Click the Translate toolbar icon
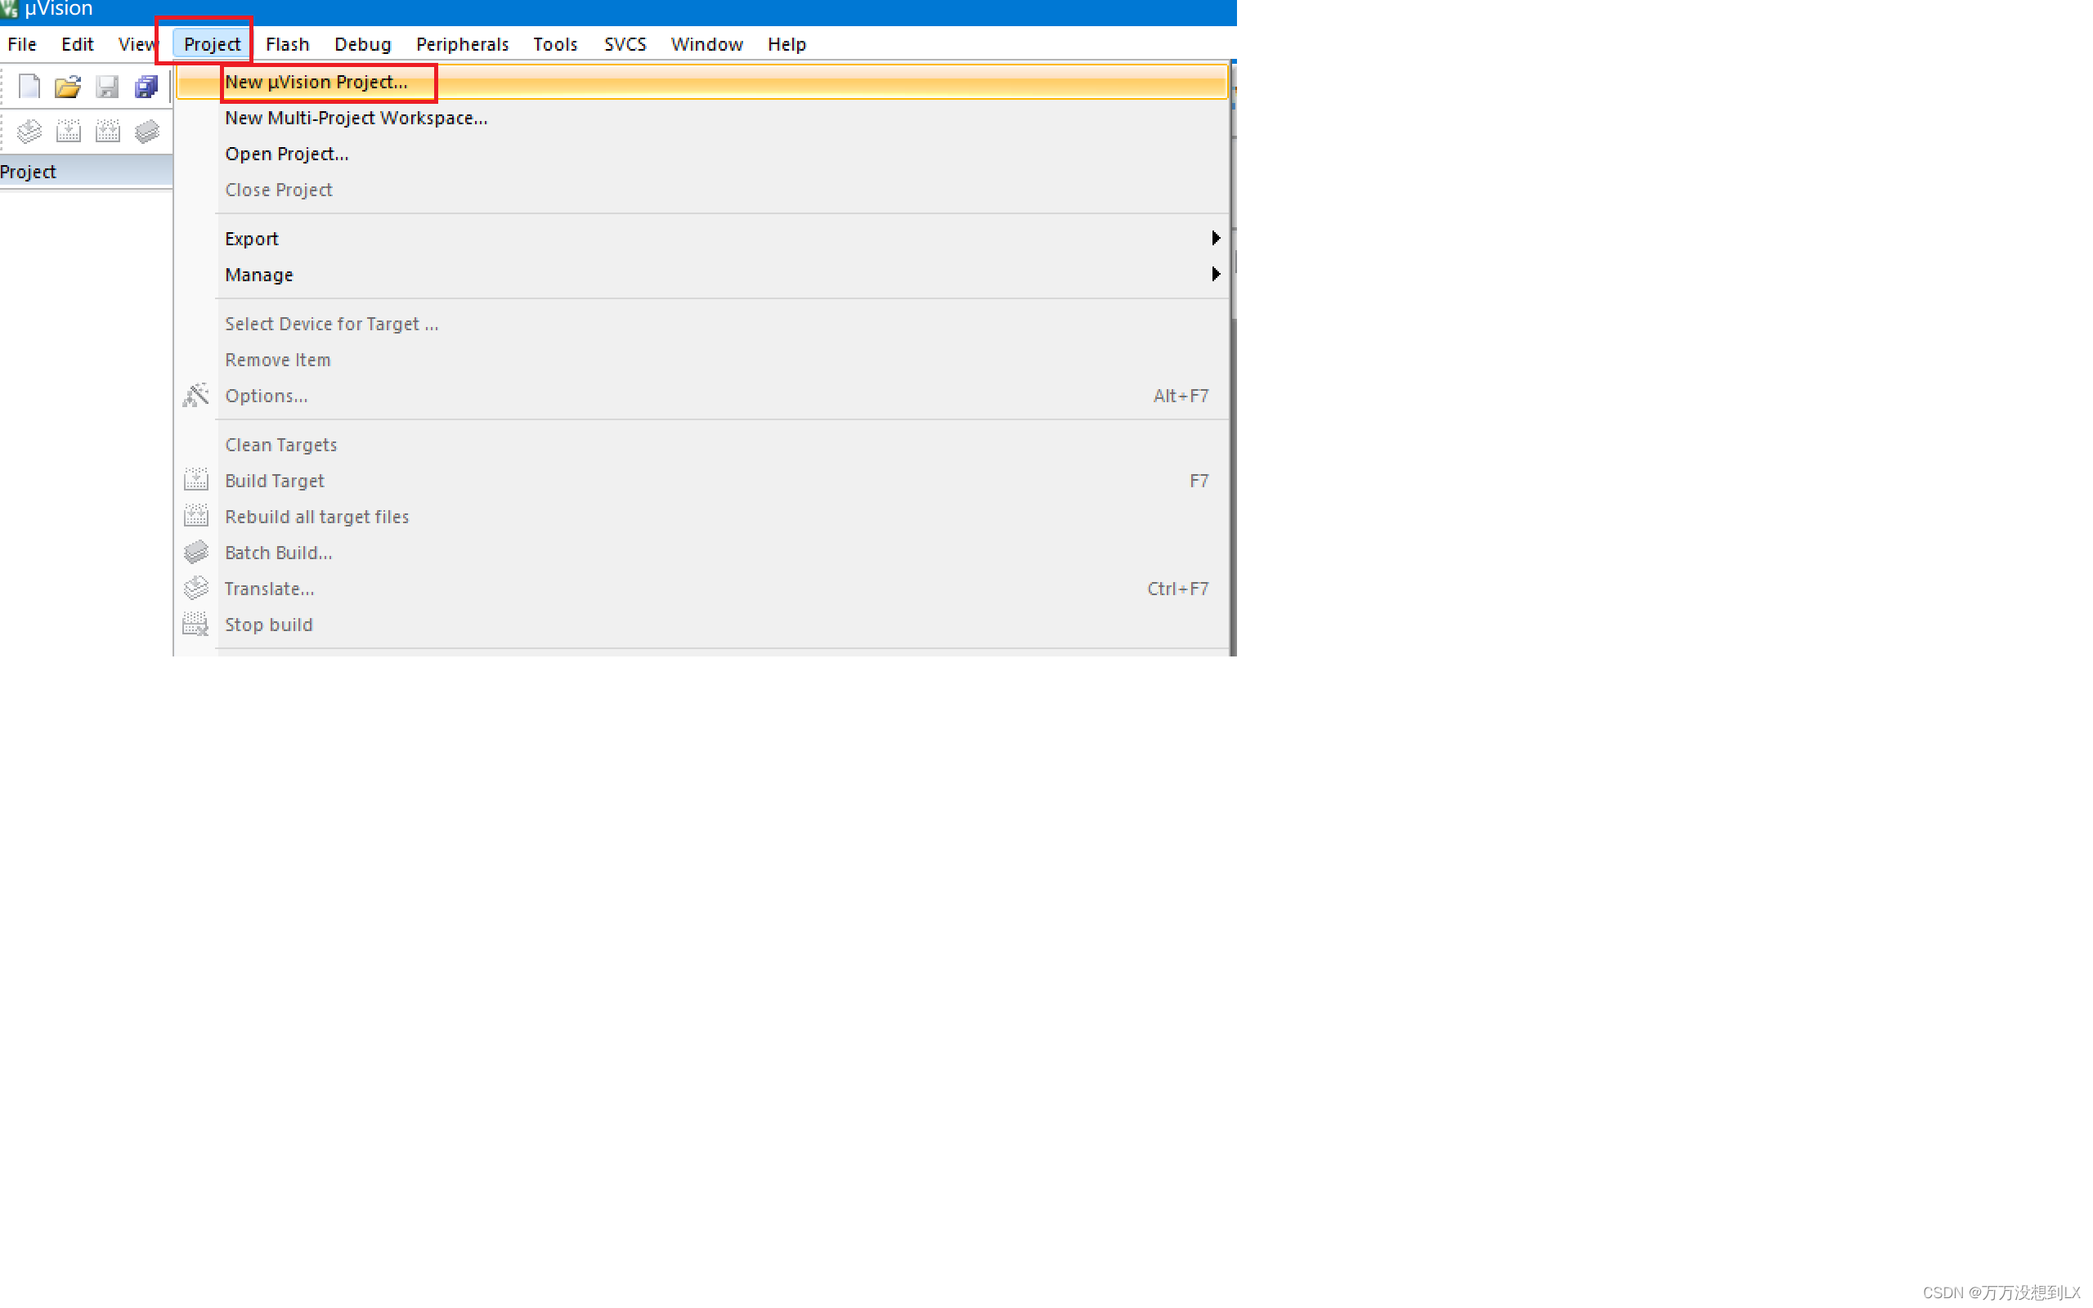This screenshot has width=2093, height=1308. coord(29,132)
